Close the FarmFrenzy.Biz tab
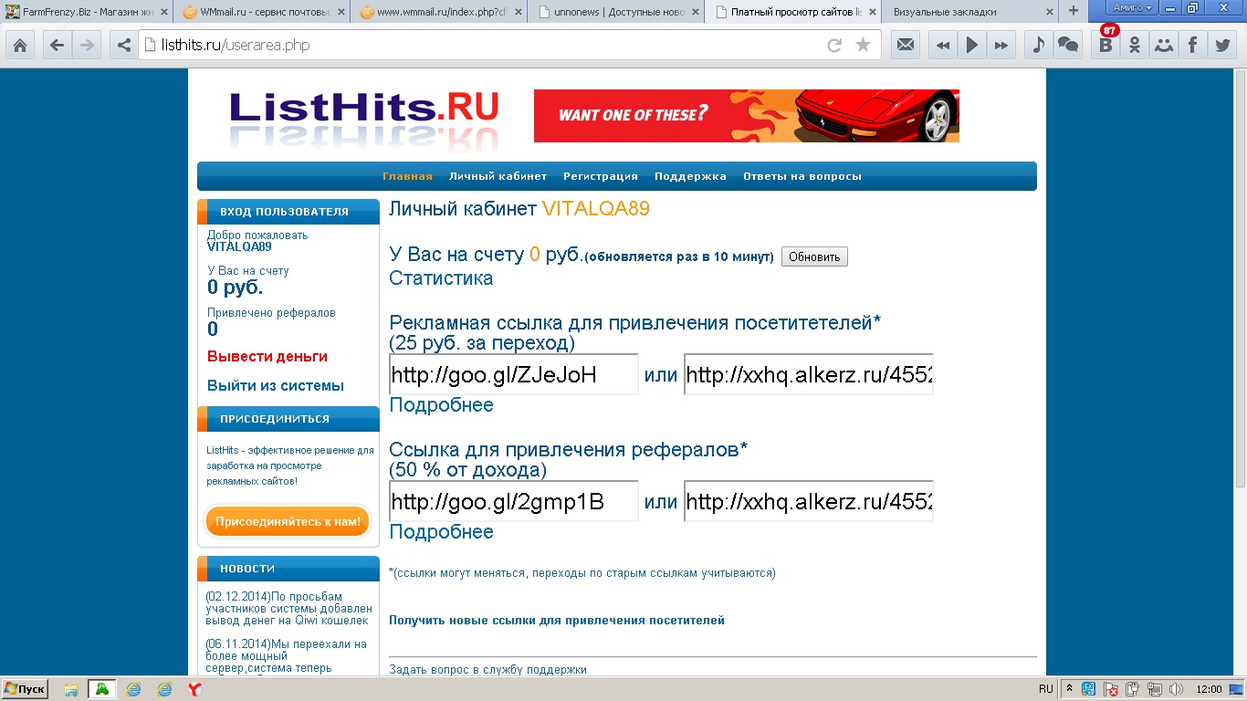 coord(163,12)
